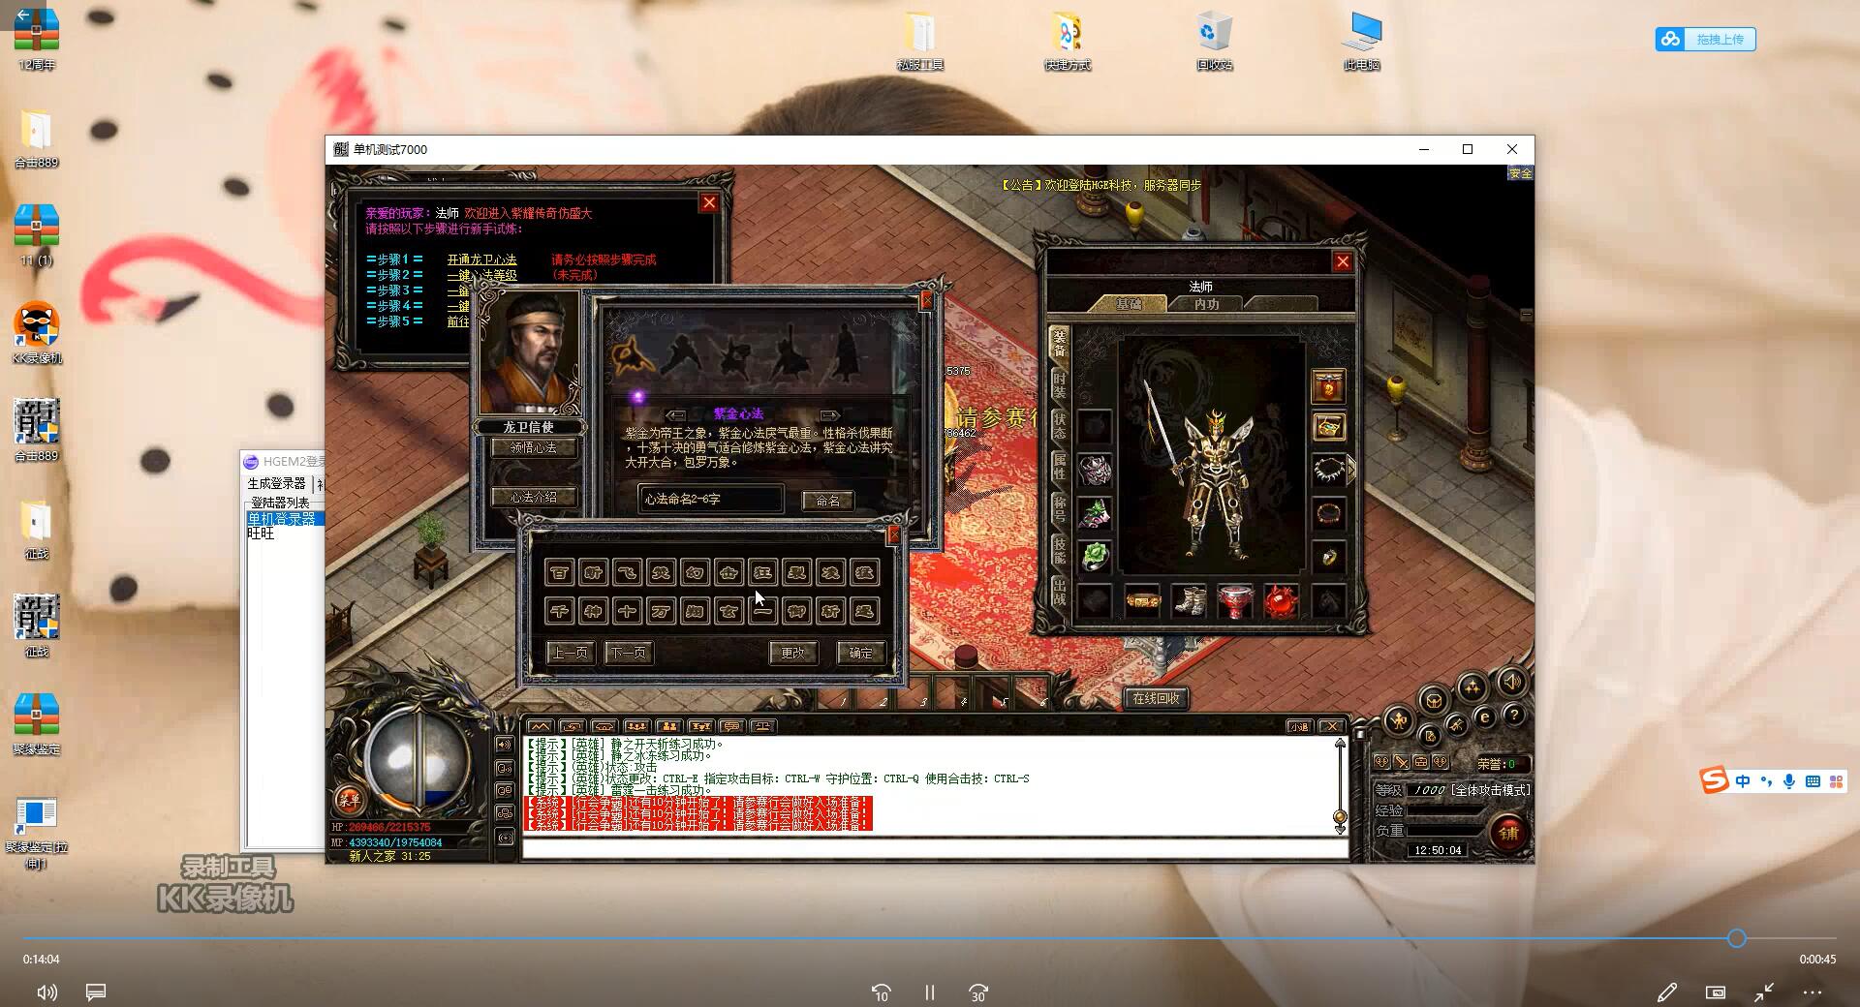Click the 心法介绍 button

[534, 497]
